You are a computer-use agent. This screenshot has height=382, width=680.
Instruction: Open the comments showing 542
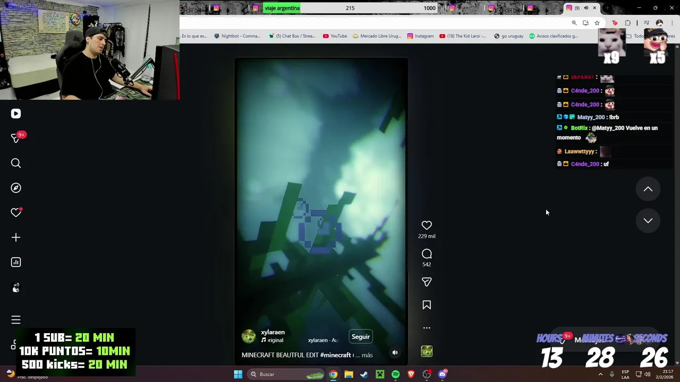pos(427,254)
